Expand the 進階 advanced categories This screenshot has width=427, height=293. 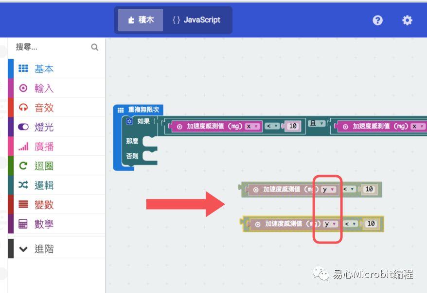[44, 249]
